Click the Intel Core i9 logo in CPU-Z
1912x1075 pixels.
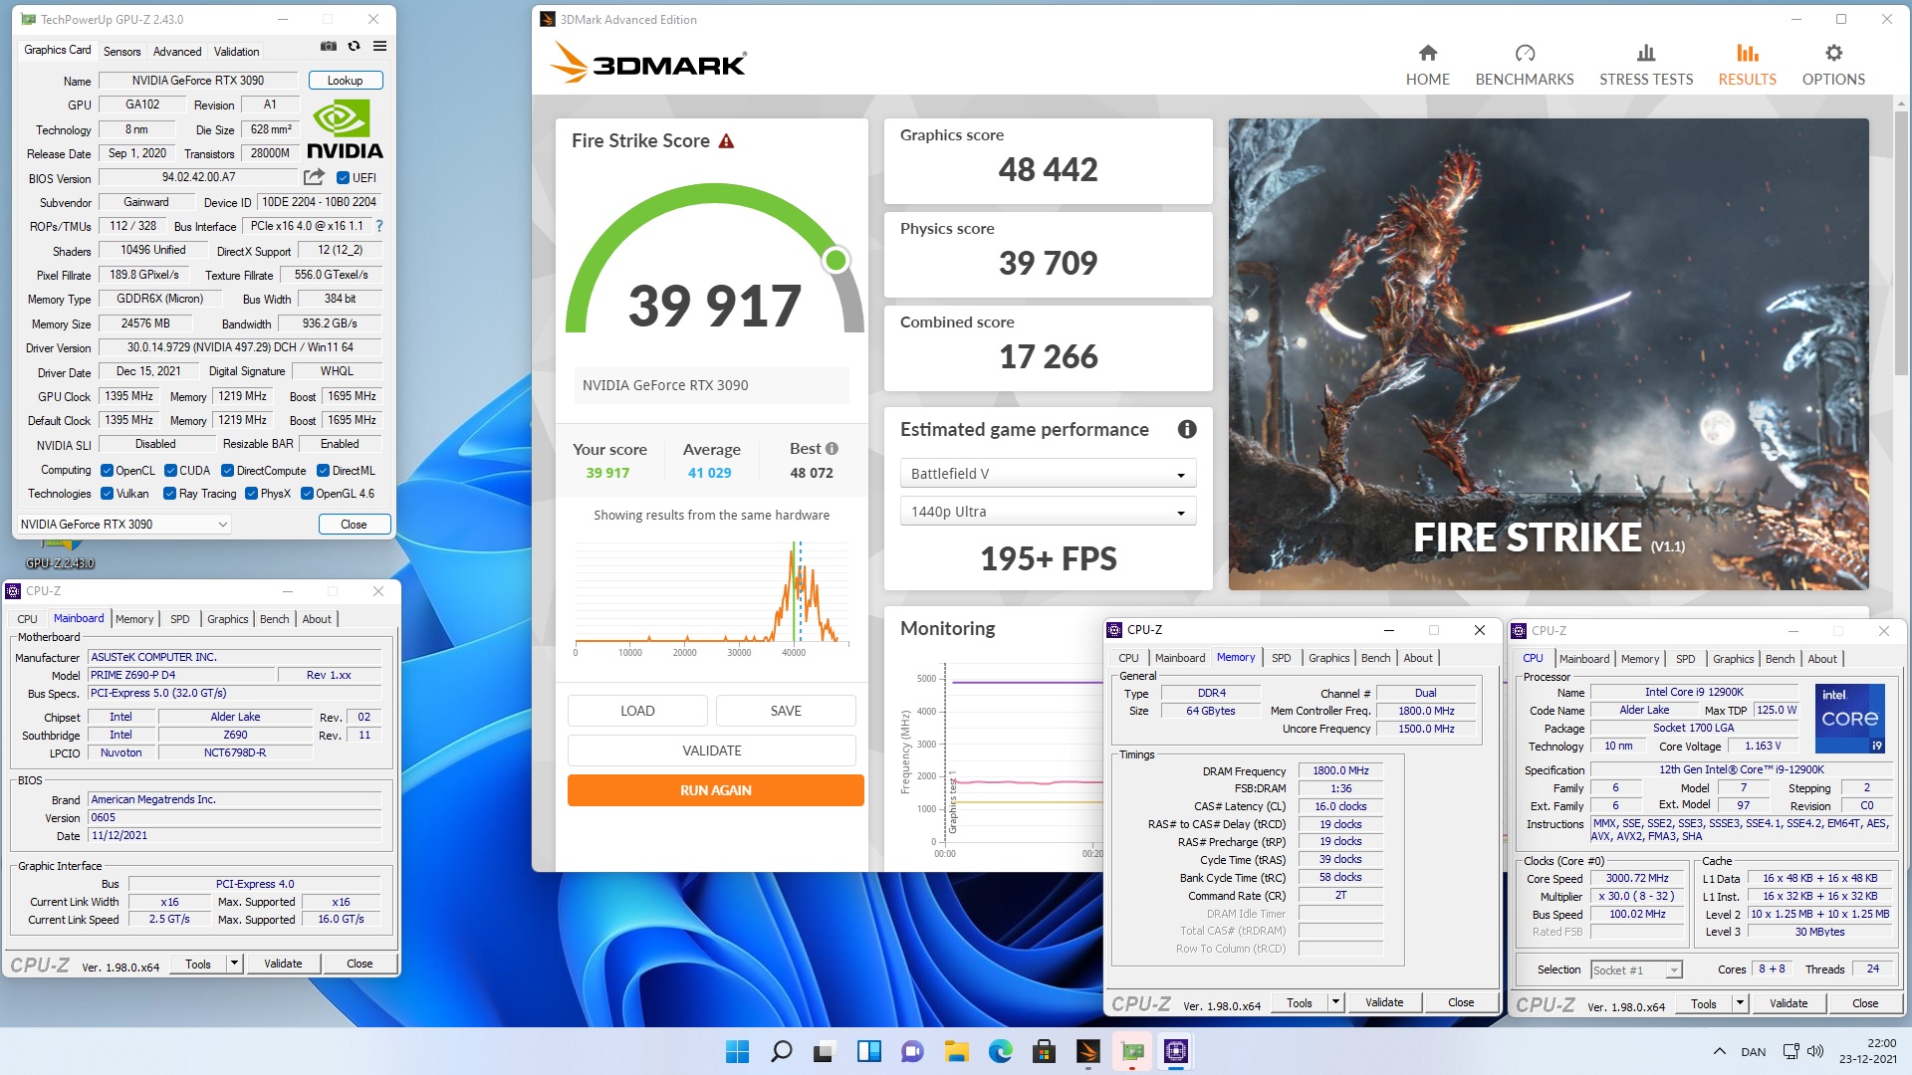tap(1850, 719)
